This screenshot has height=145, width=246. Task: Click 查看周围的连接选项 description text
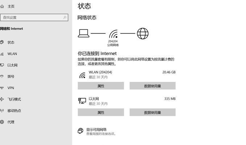(101, 134)
